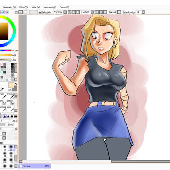Click down arrow of brush tools scrollbar
The image size is (170, 170).
(x=16, y=110)
